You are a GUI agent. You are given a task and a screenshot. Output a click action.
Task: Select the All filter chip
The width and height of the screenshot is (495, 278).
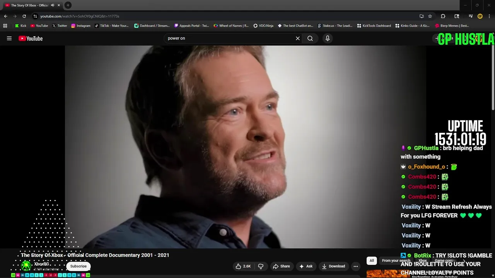372,261
